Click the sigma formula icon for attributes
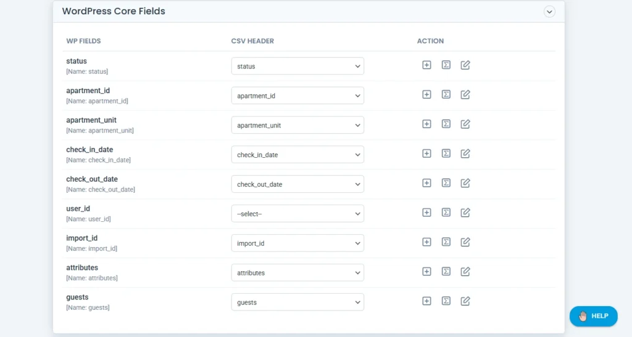Viewport: 632px width, 337px height. tap(446, 272)
